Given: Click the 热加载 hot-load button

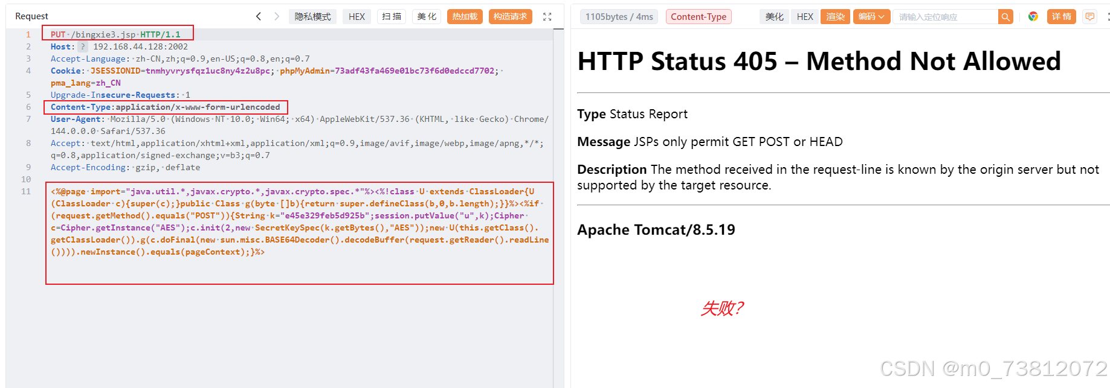Looking at the screenshot, I should (465, 16).
